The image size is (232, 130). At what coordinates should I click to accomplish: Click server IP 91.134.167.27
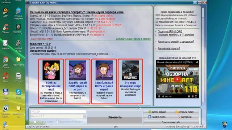coord(105,22)
